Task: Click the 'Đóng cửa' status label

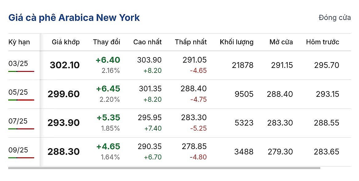Action: click(x=335, y=18)
